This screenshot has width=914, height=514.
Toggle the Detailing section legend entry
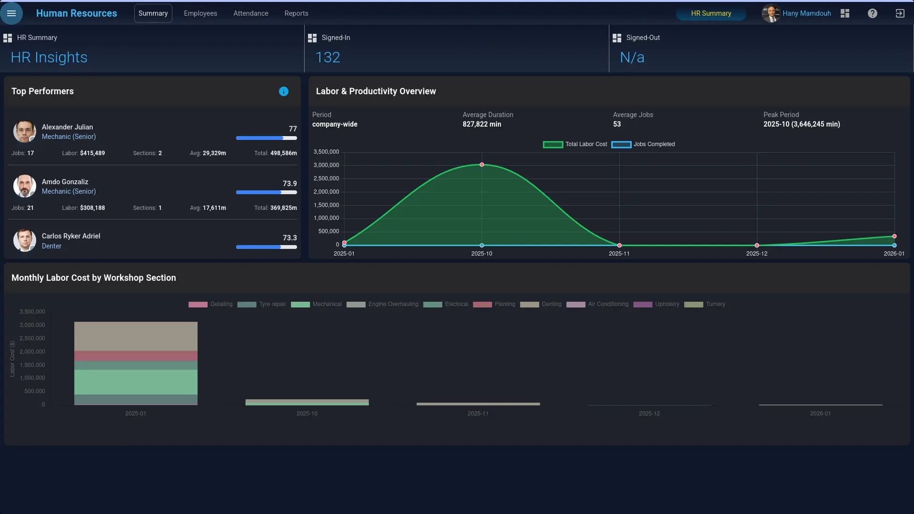(x=210, y=304)
